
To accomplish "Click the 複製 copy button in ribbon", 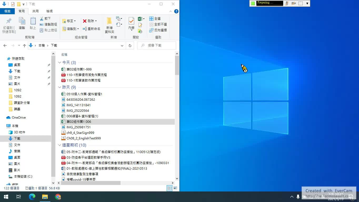I will [22, 23].
